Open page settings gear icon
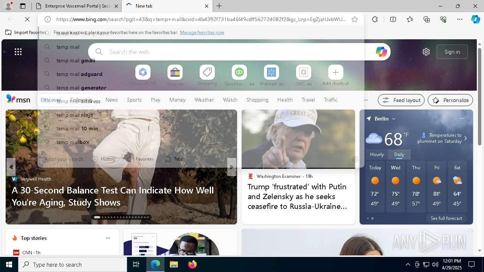This screenshot has width=484, height=272. (x=426, y=52)
